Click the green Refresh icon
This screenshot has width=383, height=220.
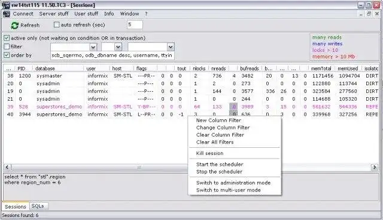14,25
